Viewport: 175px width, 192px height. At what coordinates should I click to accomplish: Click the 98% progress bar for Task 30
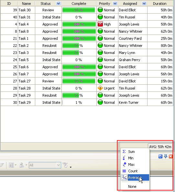(79, 10)
